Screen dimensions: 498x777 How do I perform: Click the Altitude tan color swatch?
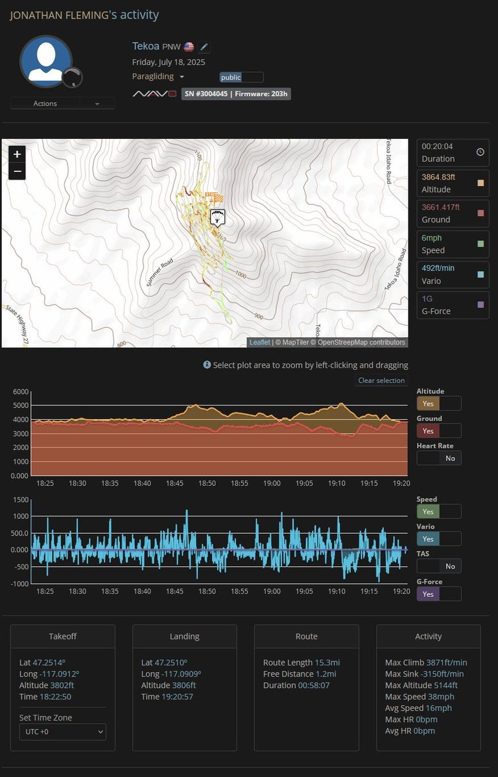[480, 183]
